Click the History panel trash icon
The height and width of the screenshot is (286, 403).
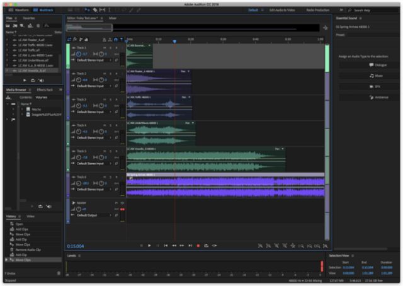click(59, 273)
